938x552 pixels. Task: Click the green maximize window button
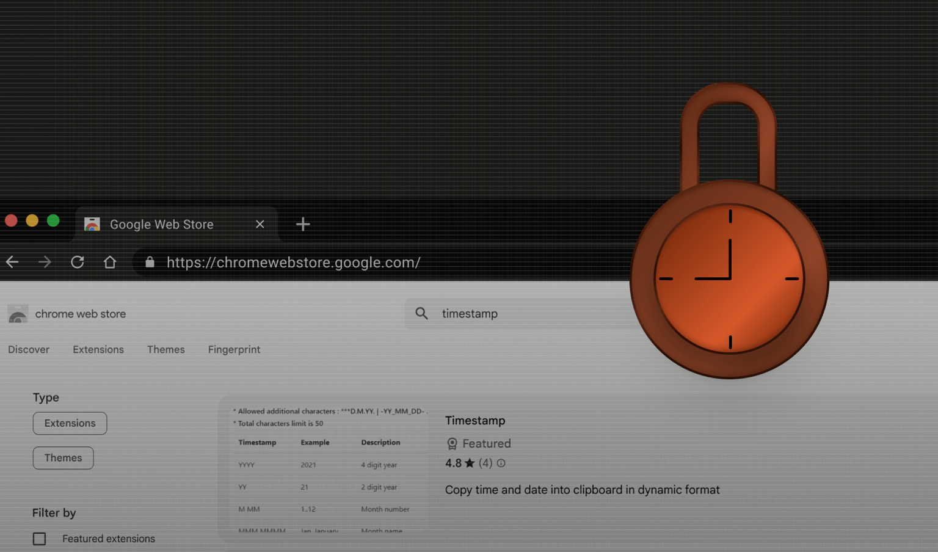click(53, 220)
